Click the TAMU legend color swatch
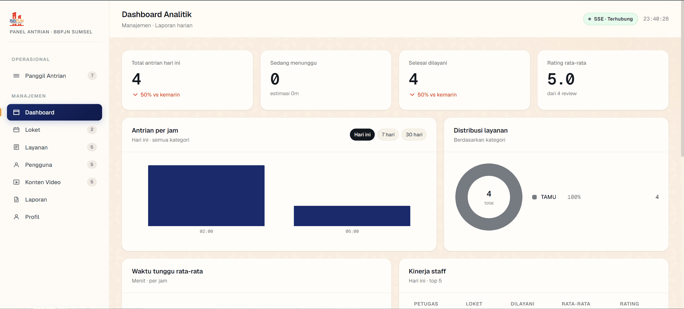The height and width of the screenshot is (309, 684). pyautogui.click(x=534, y=197)
